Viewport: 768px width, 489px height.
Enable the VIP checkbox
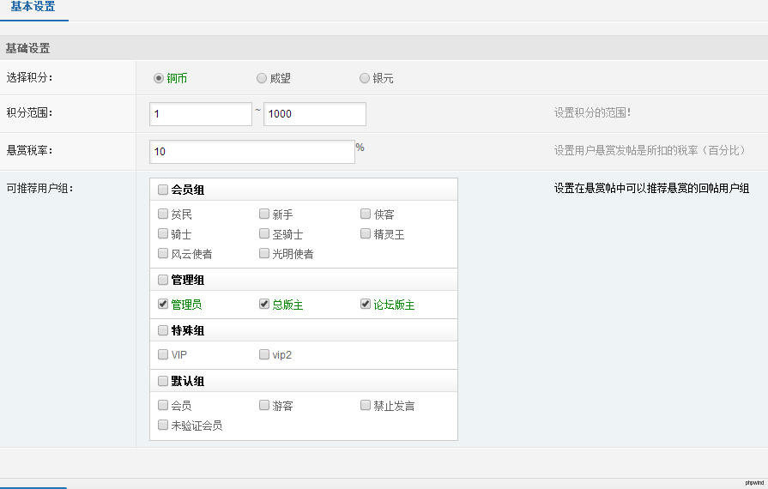pos(163,354)
